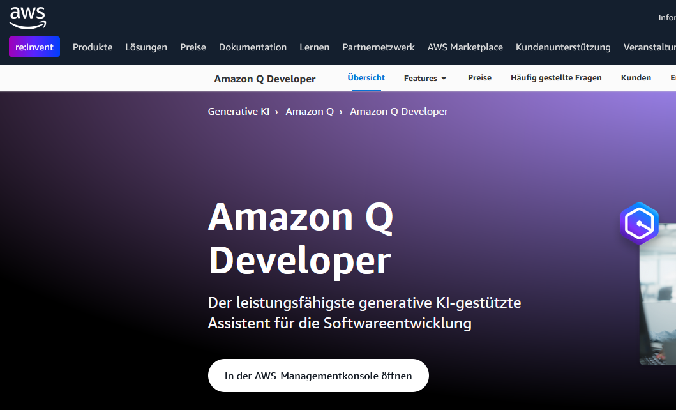The image size is (676, 410).
Task: Click the hero image on the right
Action: tap(658, 294)
